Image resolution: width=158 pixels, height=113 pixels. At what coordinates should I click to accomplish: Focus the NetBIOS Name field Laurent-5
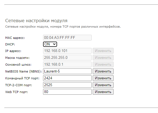67,71
